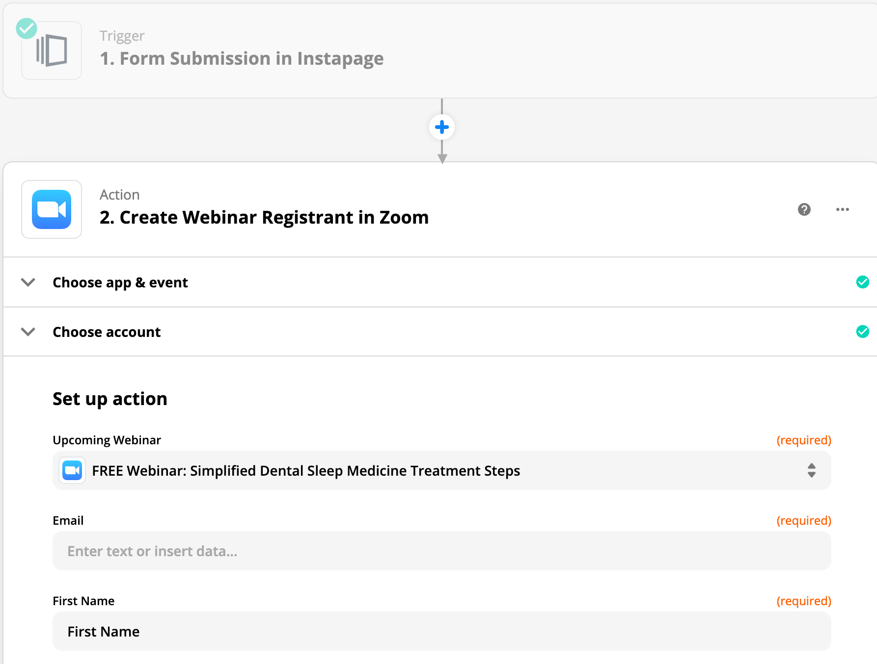Open the three-dot more options menu
This screenshot has height=664, width=877.
pyautogui.click(x=843, y=209)
